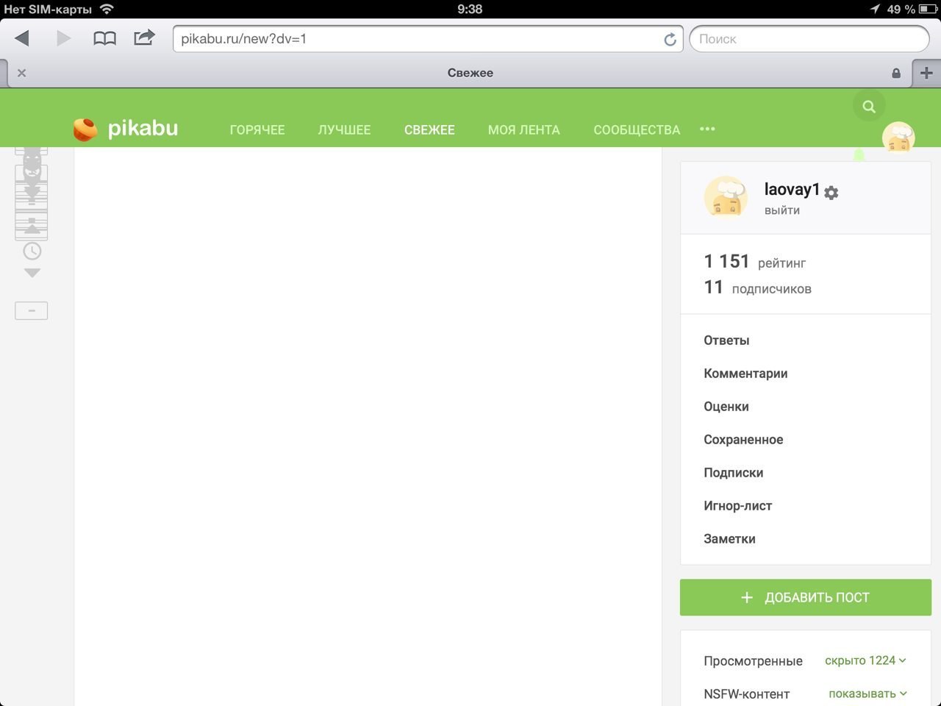Open the Заметки link

(x=729, y=539)
